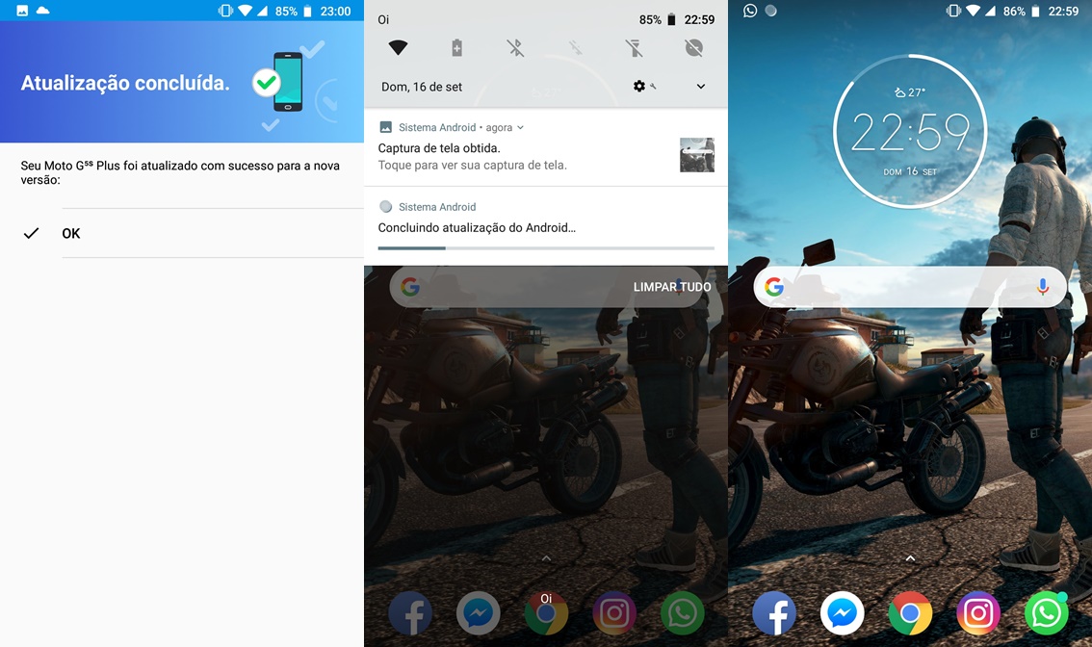Toggle Wi-Fi in the quick settings row
The image size is (1092, 647).
pyautogui.click(x=399, y=47)
